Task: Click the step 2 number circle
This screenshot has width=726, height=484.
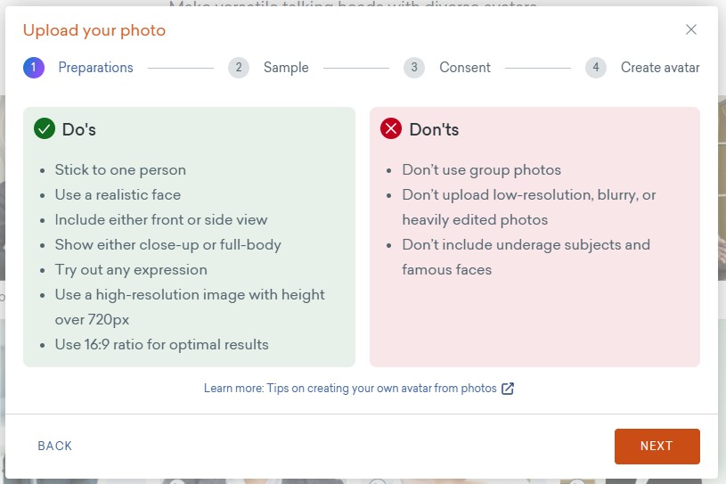Action: [x=239, y=68]
